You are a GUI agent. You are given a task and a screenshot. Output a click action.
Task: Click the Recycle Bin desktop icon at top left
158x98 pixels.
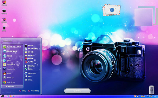4,29
